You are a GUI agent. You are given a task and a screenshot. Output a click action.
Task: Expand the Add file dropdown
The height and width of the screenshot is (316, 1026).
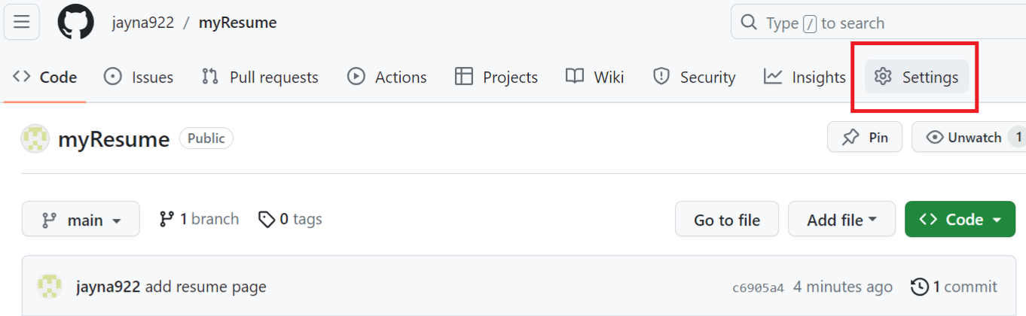841,220
